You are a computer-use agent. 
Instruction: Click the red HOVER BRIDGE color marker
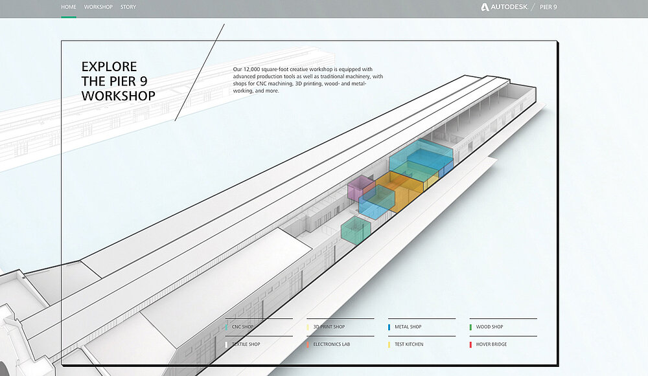470,344
